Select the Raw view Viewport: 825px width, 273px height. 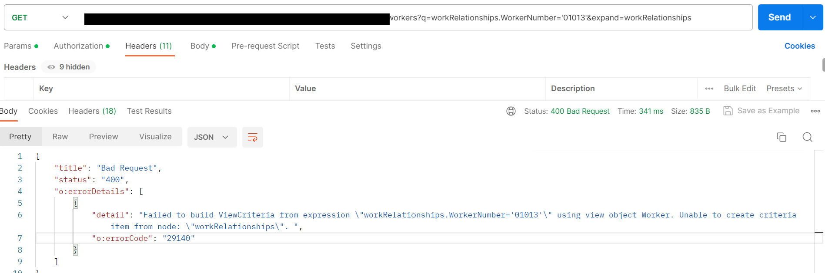pos(60,137)
